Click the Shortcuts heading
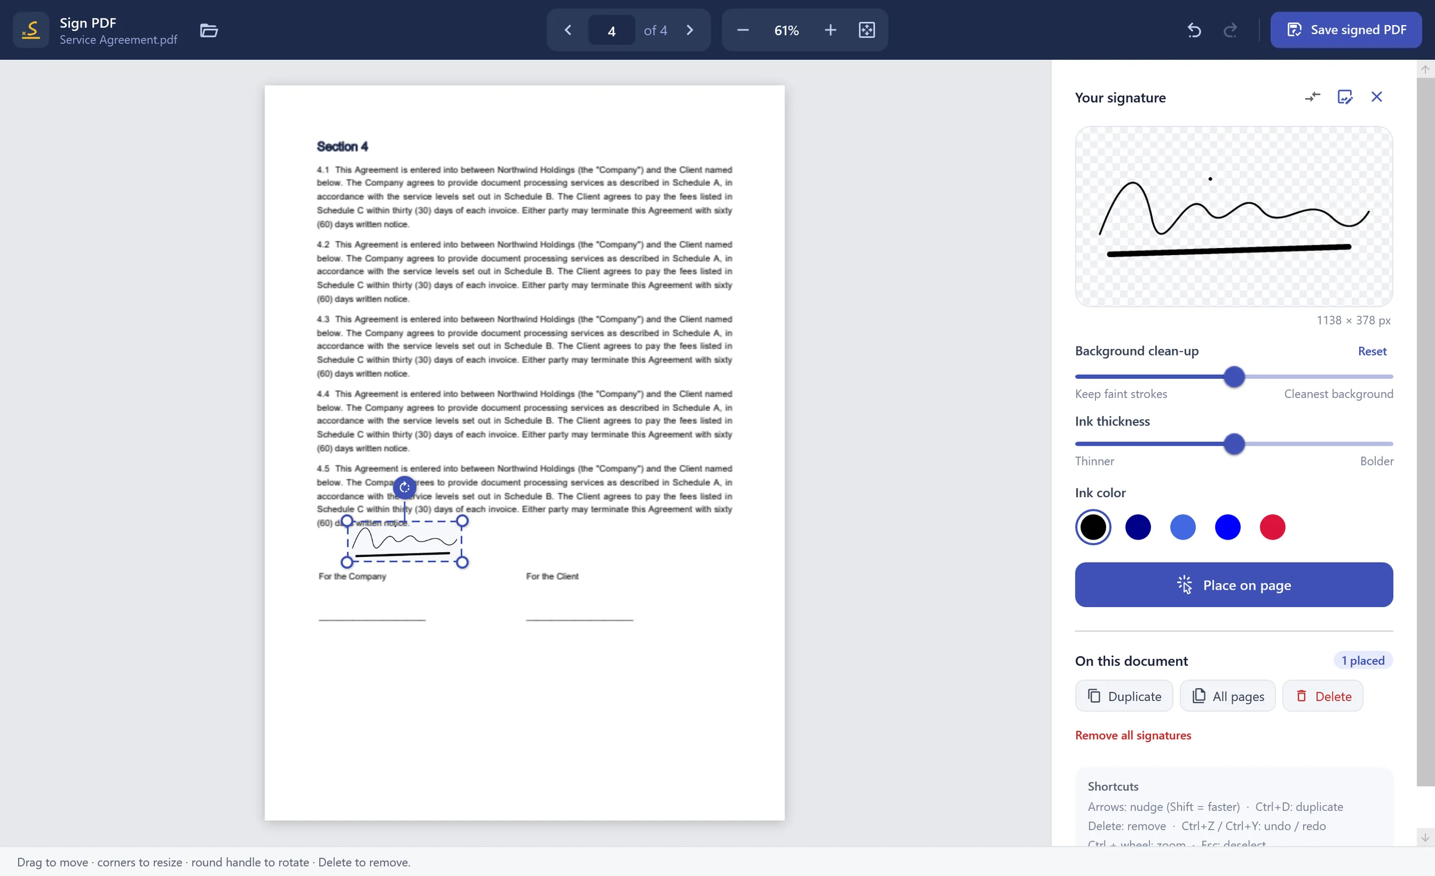1435x876 pixels. point(1113,786)
